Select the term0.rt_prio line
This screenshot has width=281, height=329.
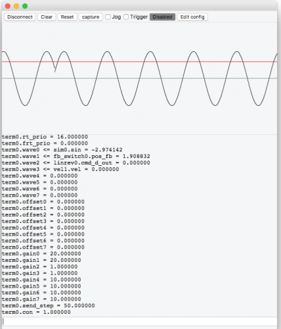(x=45, y=137)
